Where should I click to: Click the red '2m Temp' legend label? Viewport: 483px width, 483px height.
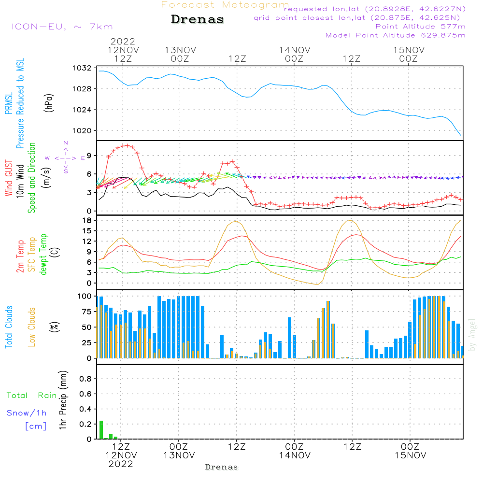(x=20, y=255)
